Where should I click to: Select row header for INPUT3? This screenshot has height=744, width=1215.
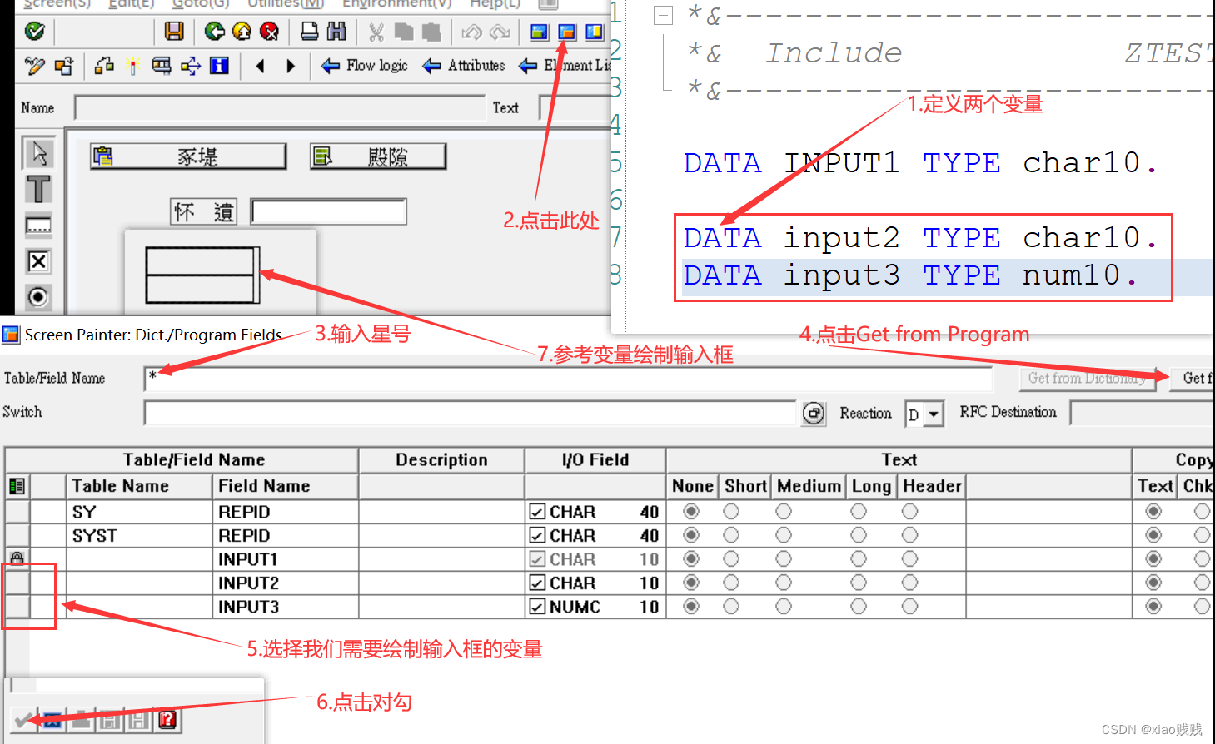pos(17,607)
